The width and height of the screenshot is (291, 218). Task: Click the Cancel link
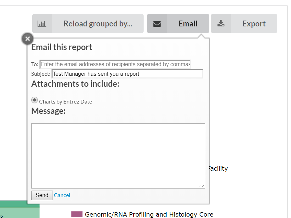click(x=62, y=195)
